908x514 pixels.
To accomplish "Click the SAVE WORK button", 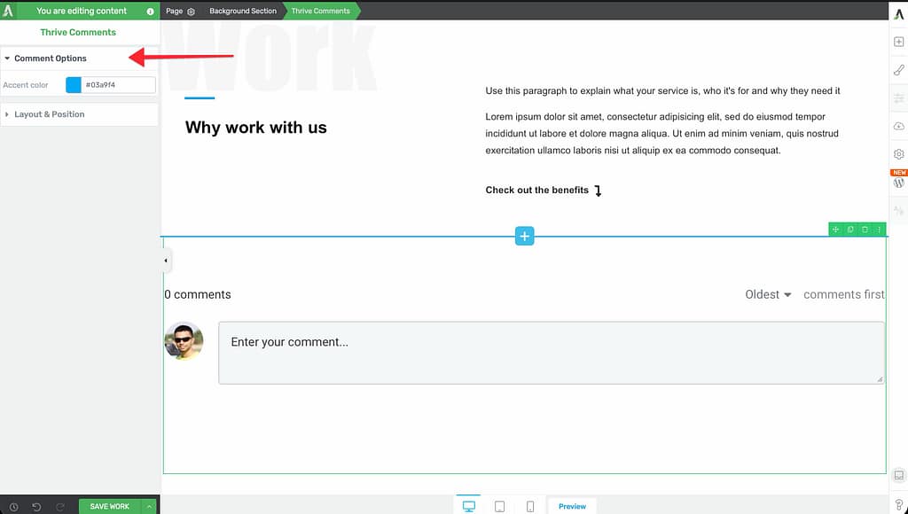I will point(110,506).
